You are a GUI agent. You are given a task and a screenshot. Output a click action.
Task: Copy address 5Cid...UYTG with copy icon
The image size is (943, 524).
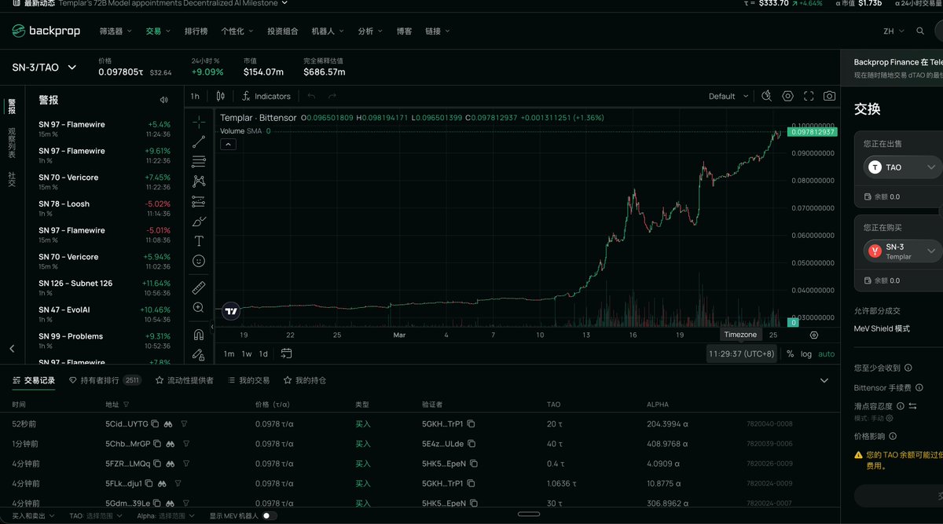point(155,423)
